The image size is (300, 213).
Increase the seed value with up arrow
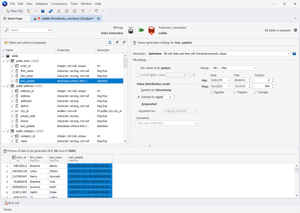(x=174, y=96)
